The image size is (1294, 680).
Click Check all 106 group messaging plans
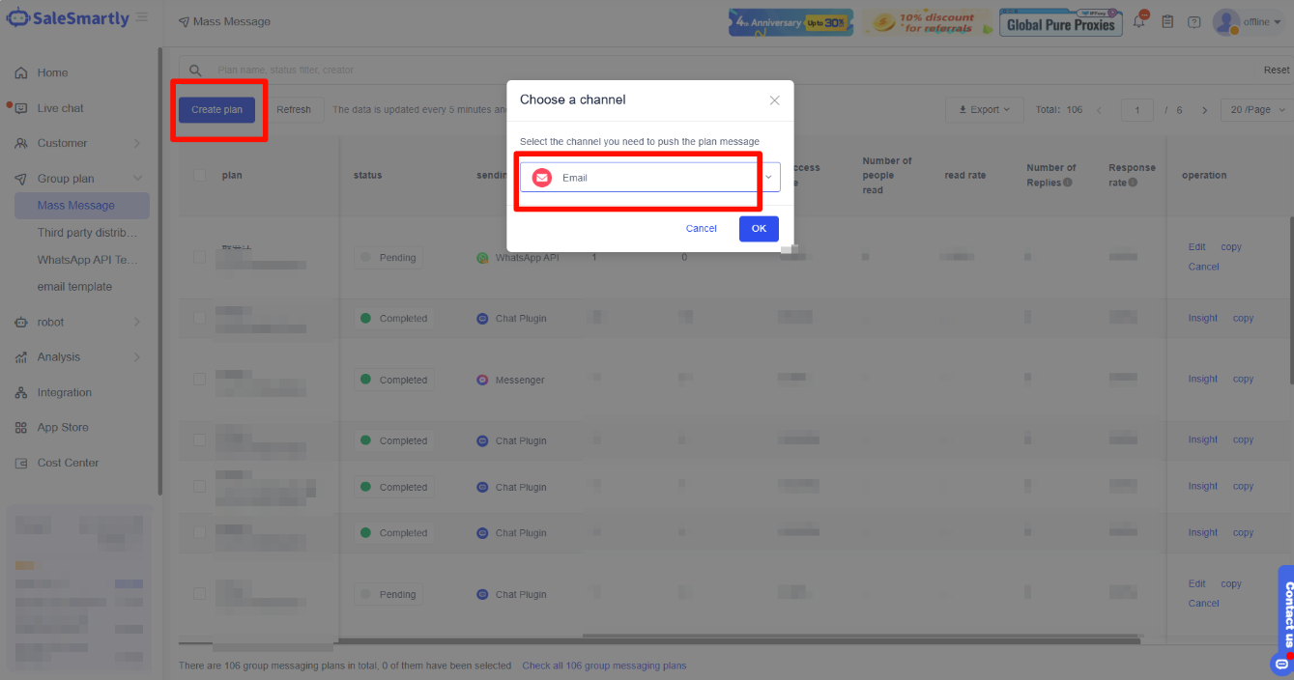604,666
